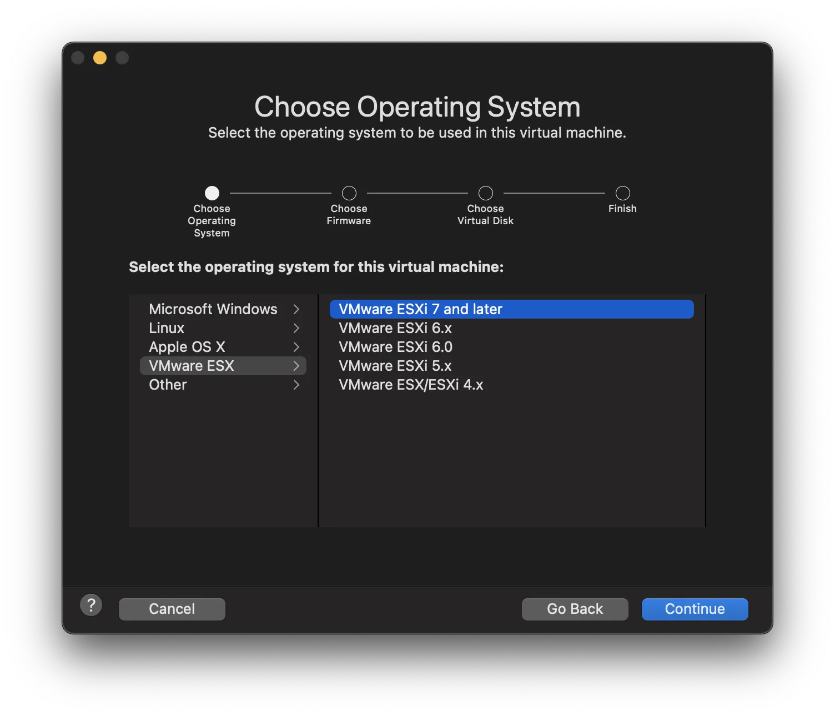This screenshot has height=716, width=835.
Task: Select Microsoft Windows in the category list
Action: pos(213,309)
